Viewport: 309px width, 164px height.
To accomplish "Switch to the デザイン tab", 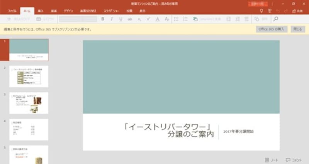I will coord(69,11).
